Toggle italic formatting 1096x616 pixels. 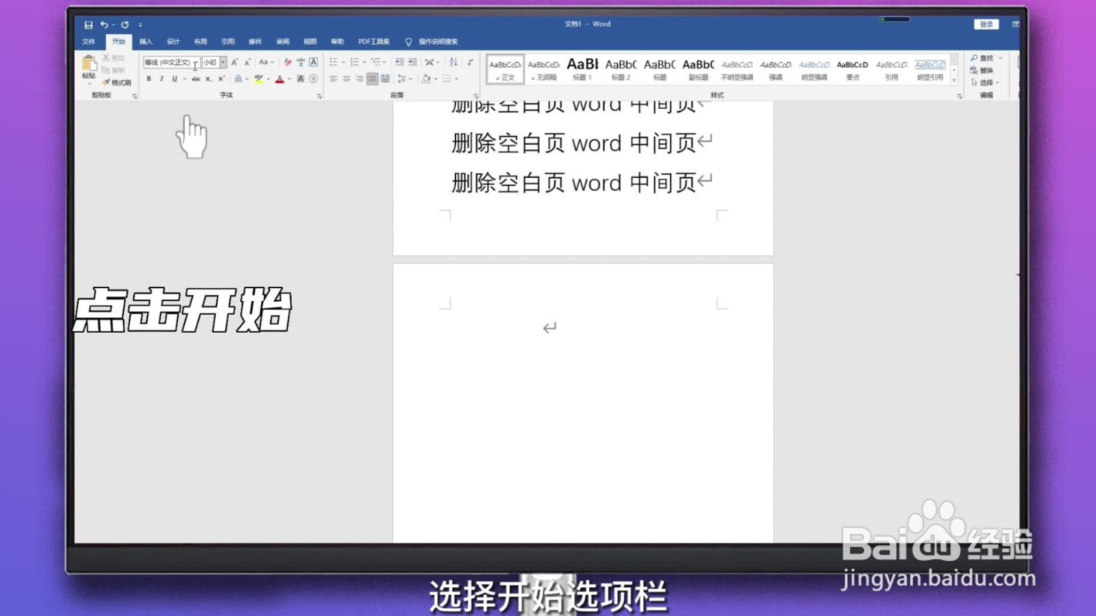click(x=161, y=79)
